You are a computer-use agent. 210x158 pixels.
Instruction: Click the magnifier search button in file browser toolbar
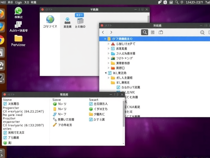tap(144, 32)
